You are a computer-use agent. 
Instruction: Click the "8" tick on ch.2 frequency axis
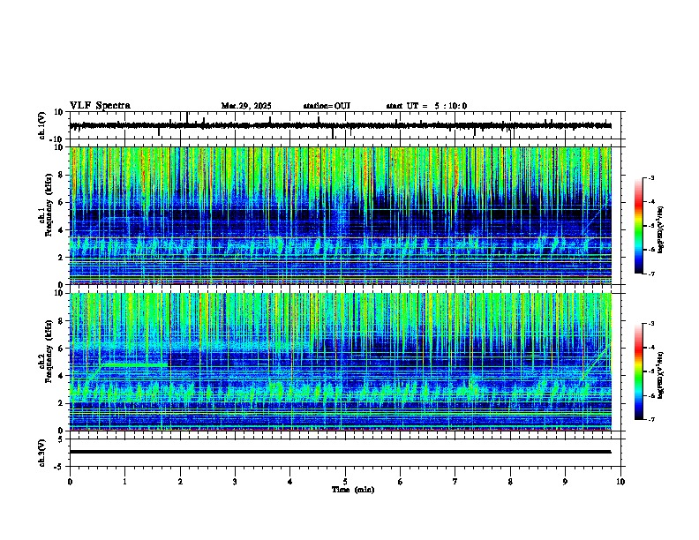[x=62, y=321]
